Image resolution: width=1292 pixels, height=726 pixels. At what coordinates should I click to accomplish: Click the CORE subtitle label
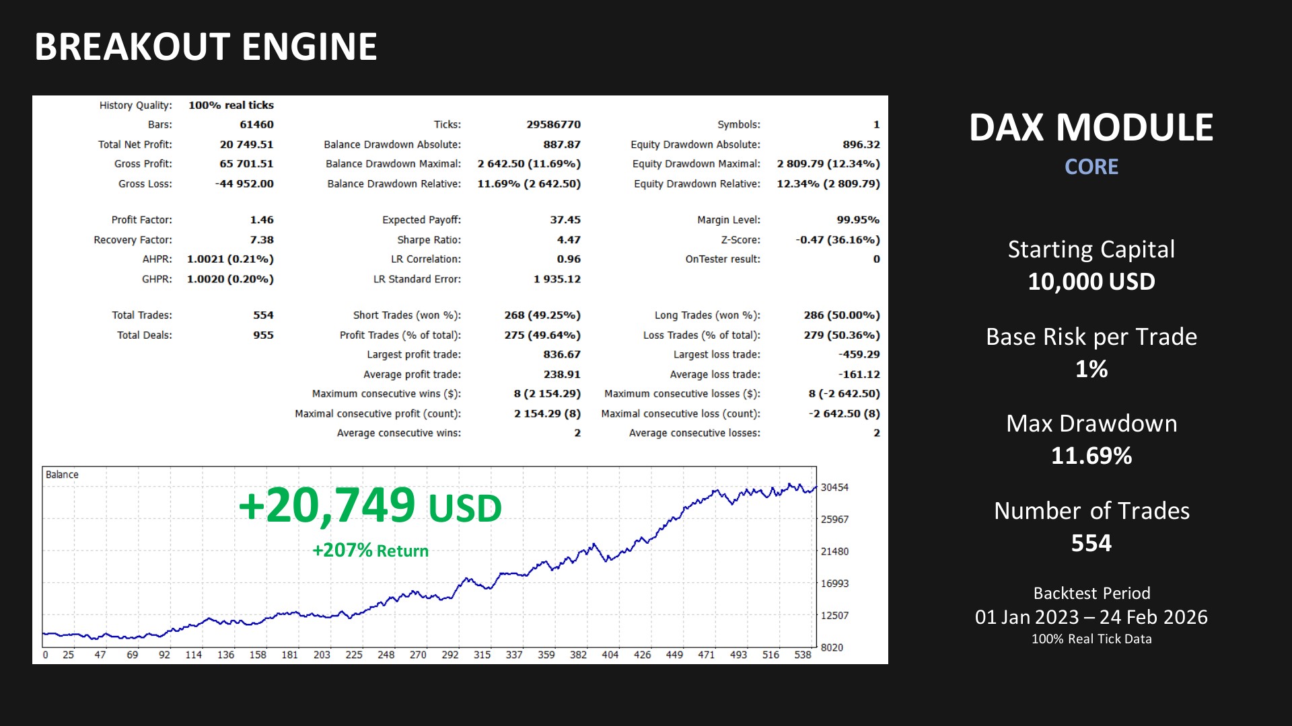tap(1091, 167)
